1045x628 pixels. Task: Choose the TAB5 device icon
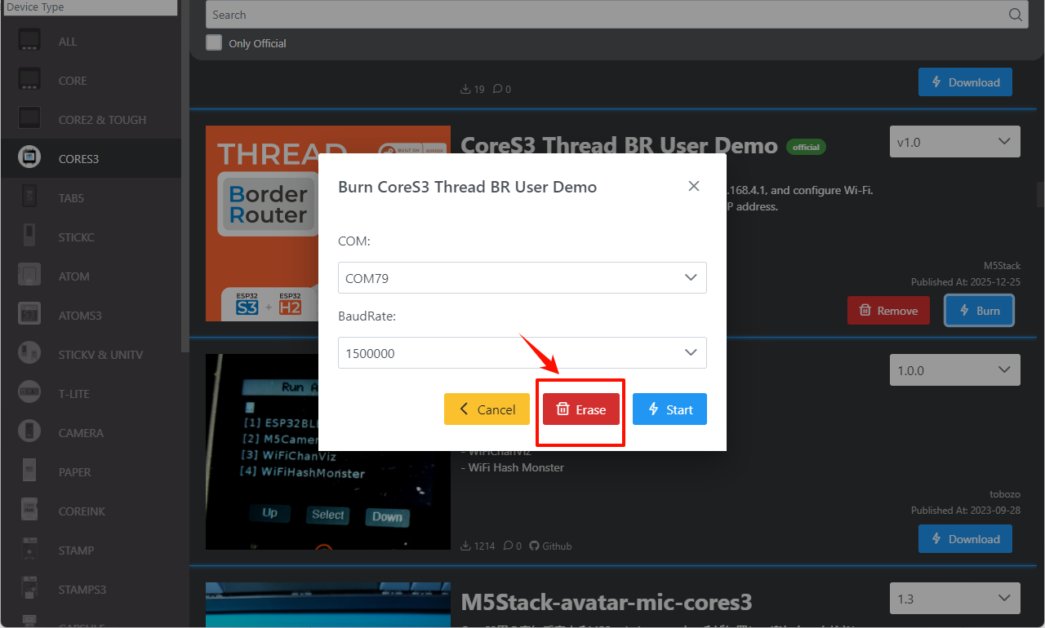30,198
